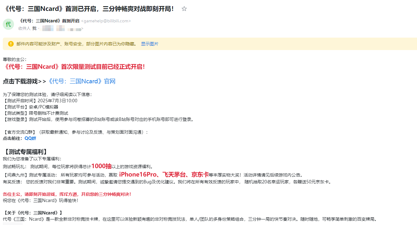Click the red "飞天茅台" prize text

pos(174,174)
